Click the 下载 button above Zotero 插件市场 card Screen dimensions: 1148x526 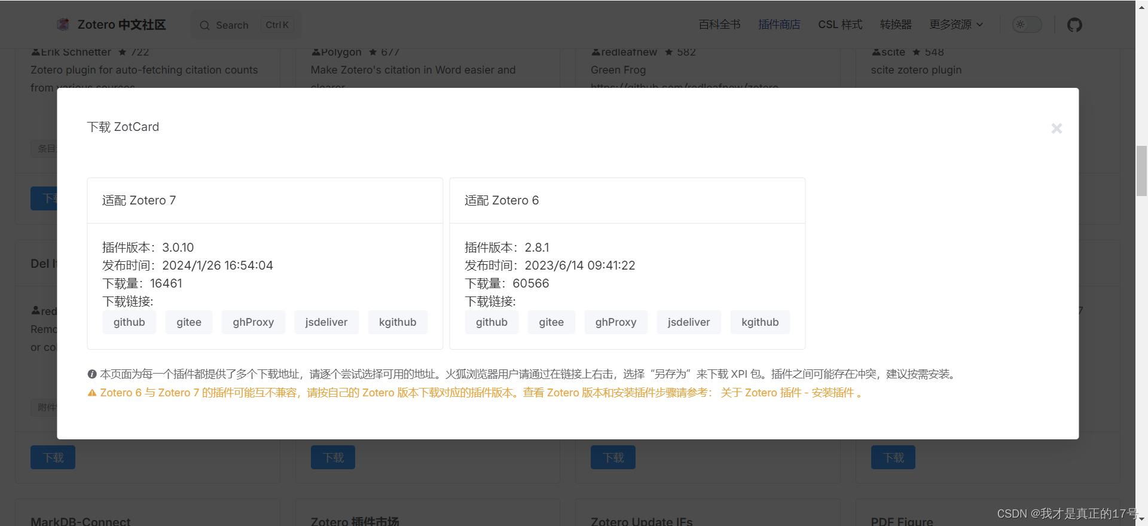tap(333, 457)
